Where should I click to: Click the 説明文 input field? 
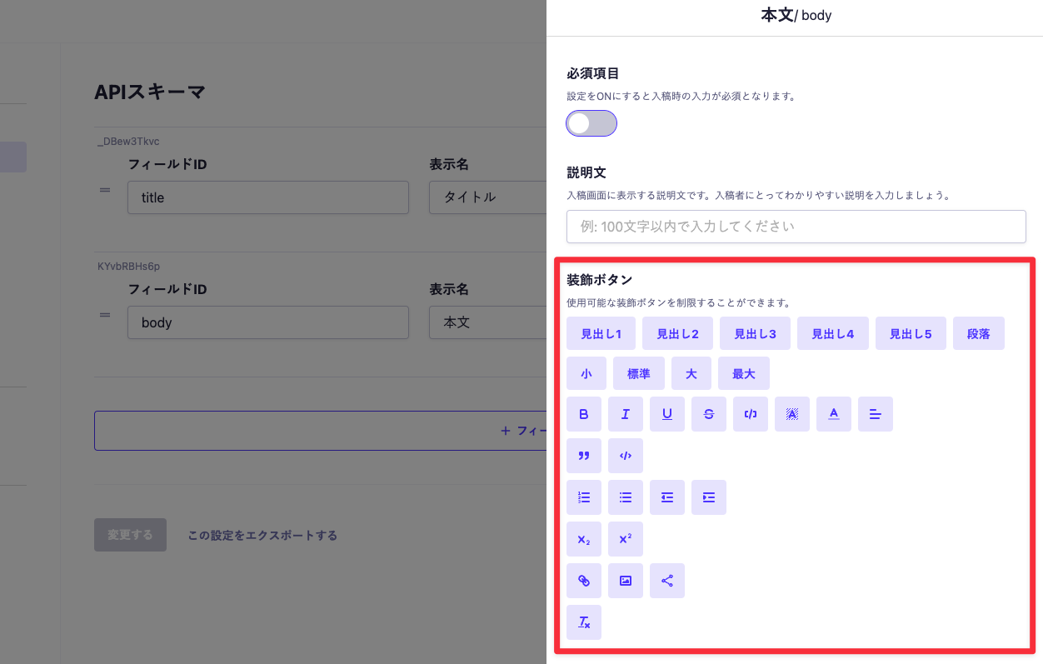point(796,227)
